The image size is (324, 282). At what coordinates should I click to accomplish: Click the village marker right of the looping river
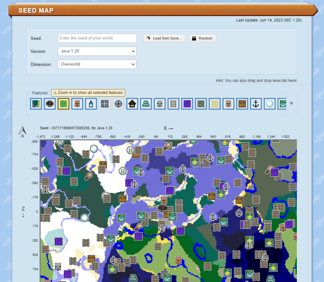click(x=178, y=260)
